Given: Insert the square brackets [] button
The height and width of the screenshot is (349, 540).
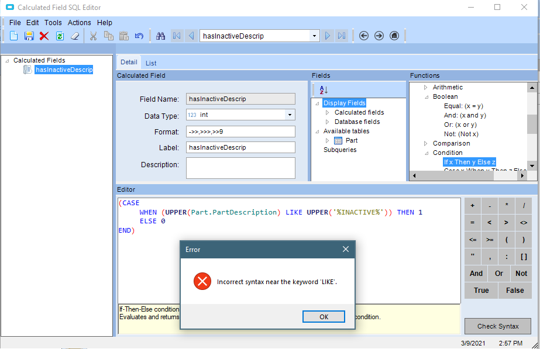Looking at the screenshot, I should pos(524,257).
